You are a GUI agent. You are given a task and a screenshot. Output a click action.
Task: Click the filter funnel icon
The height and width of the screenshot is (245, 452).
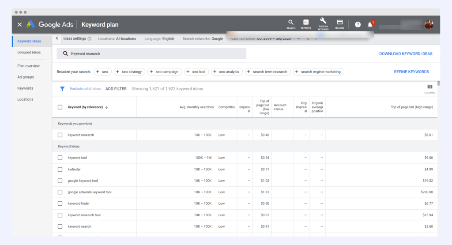click(62, 89)
